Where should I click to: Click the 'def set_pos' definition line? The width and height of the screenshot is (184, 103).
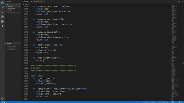pos(61,89)
